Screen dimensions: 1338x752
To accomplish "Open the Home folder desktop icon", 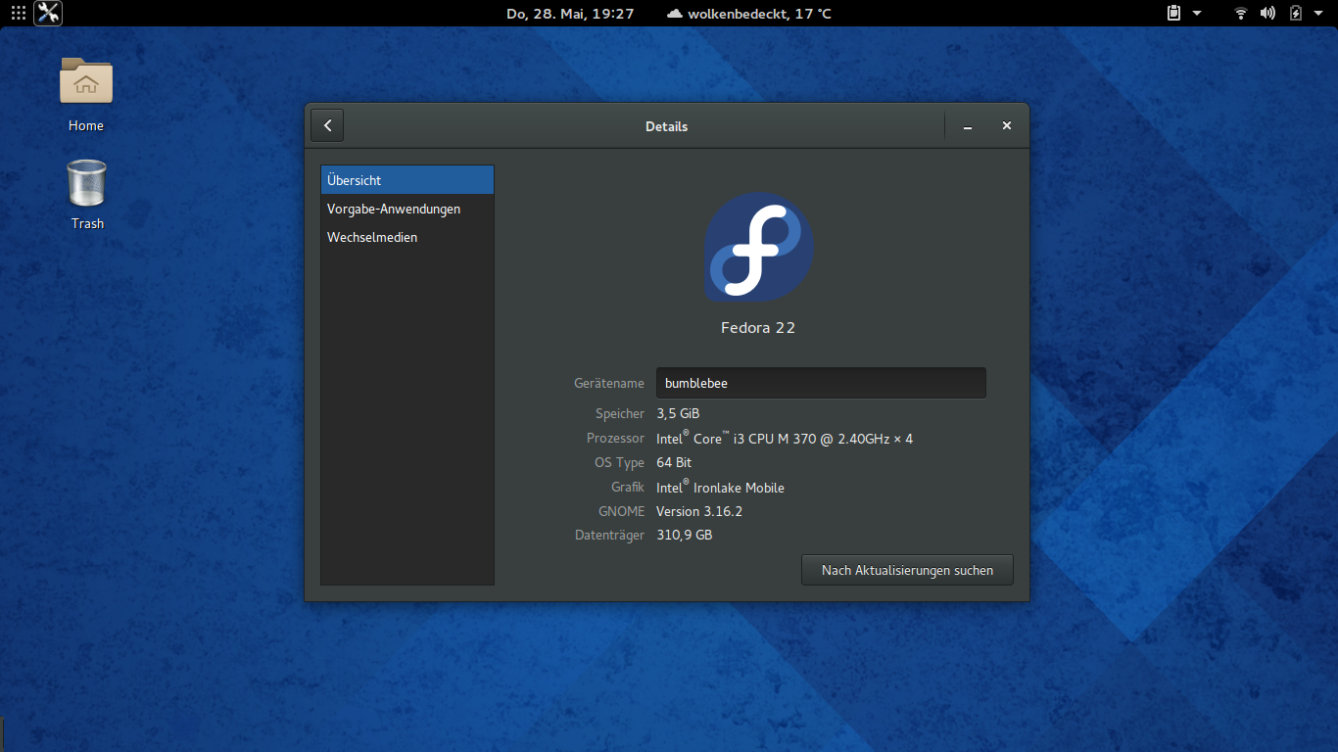I will tap(86, 94).
